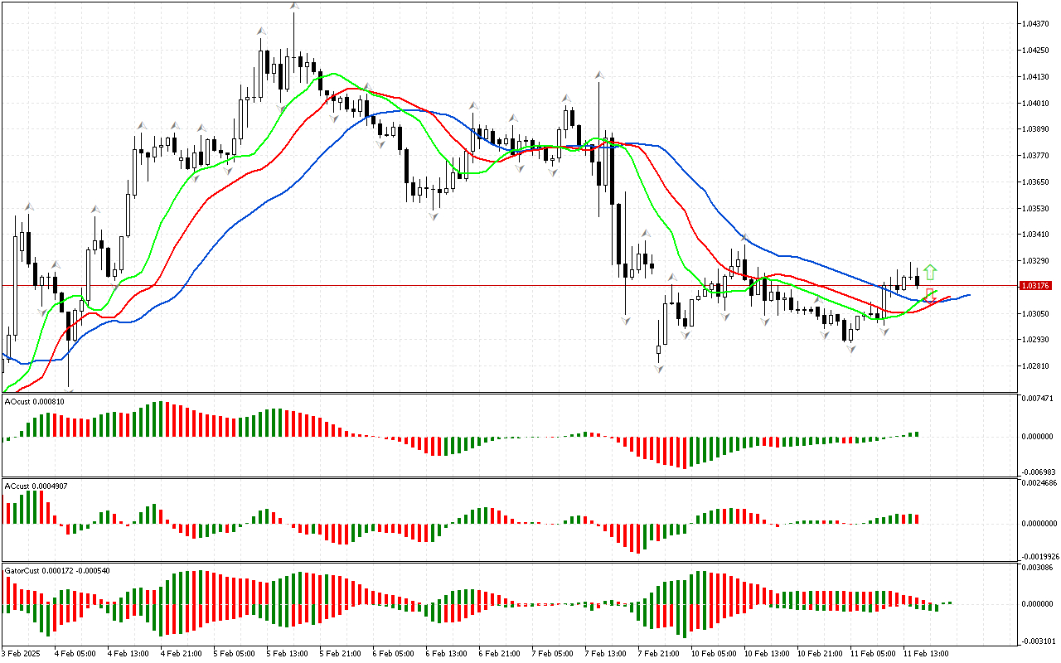Click the 11 Feb 13:00 time label
Image resolution: width=1061 pixels, height=663 pixels.
tap(925, 653)
